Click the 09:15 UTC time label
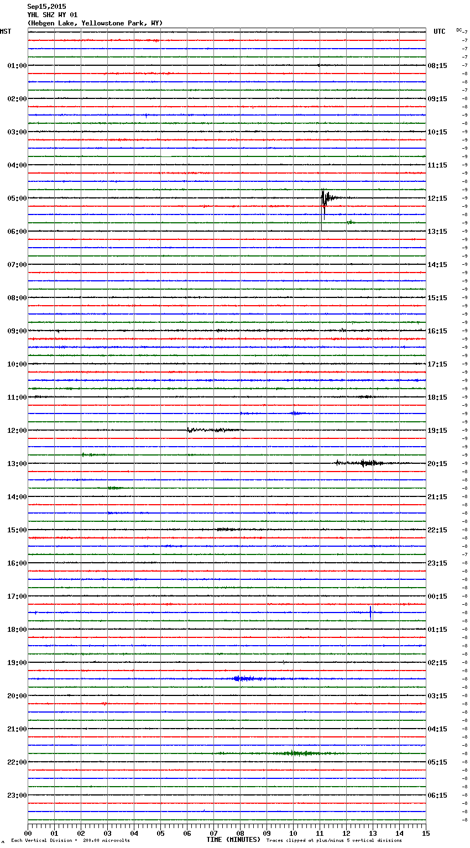Viewport: 470px width, 848px height. point(437,99)
